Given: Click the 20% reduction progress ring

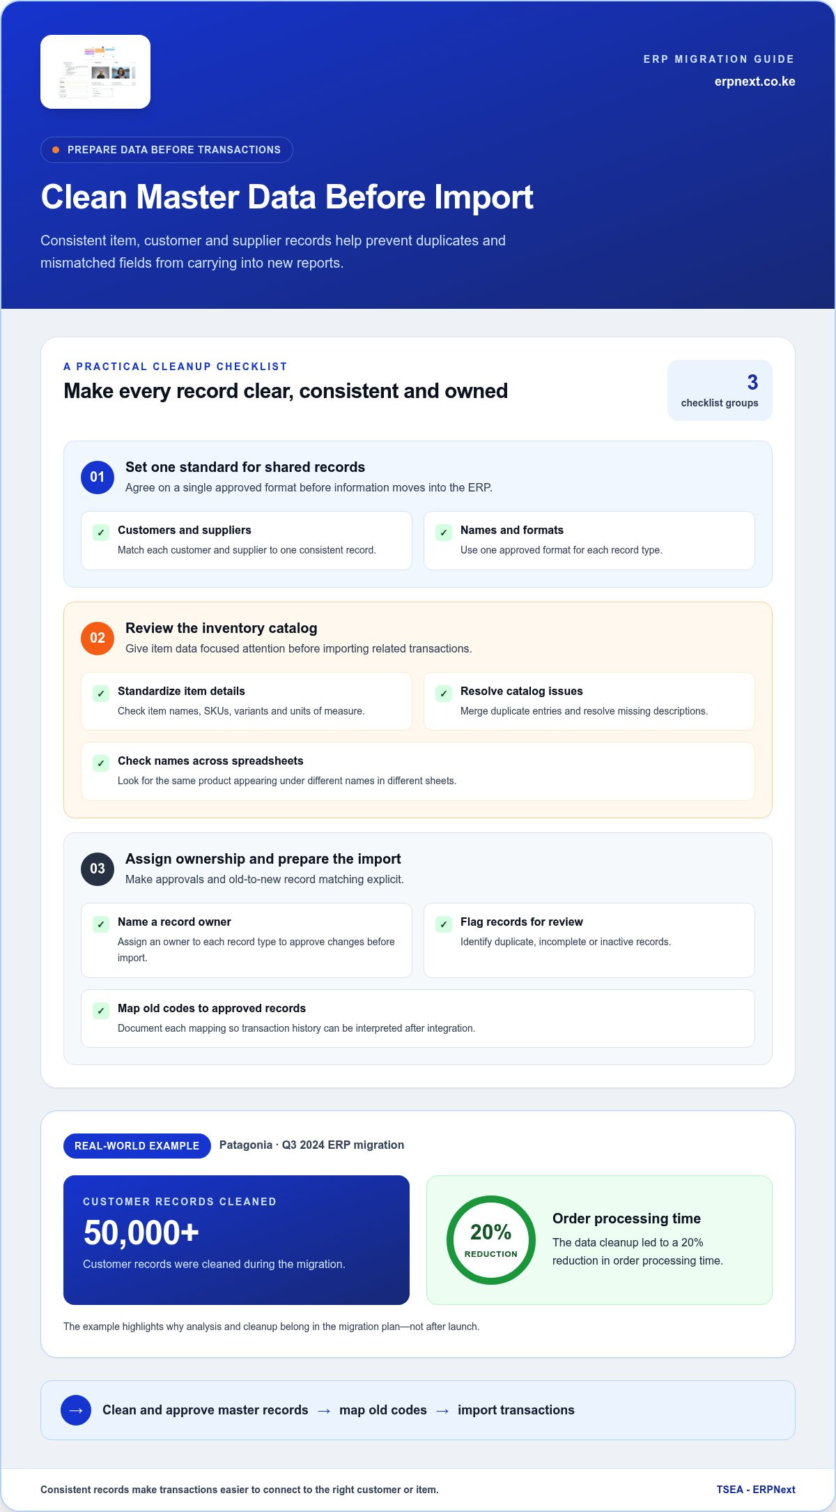Looking at the screenshot, I should pos(491,1240).
